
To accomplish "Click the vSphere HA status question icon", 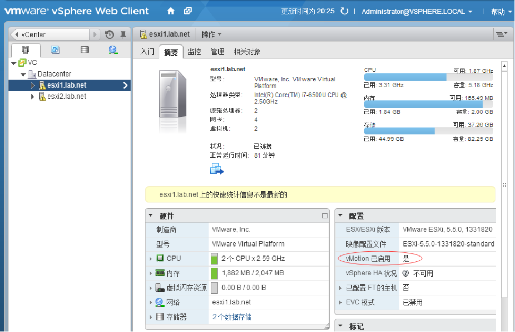I will pos(406,273).
